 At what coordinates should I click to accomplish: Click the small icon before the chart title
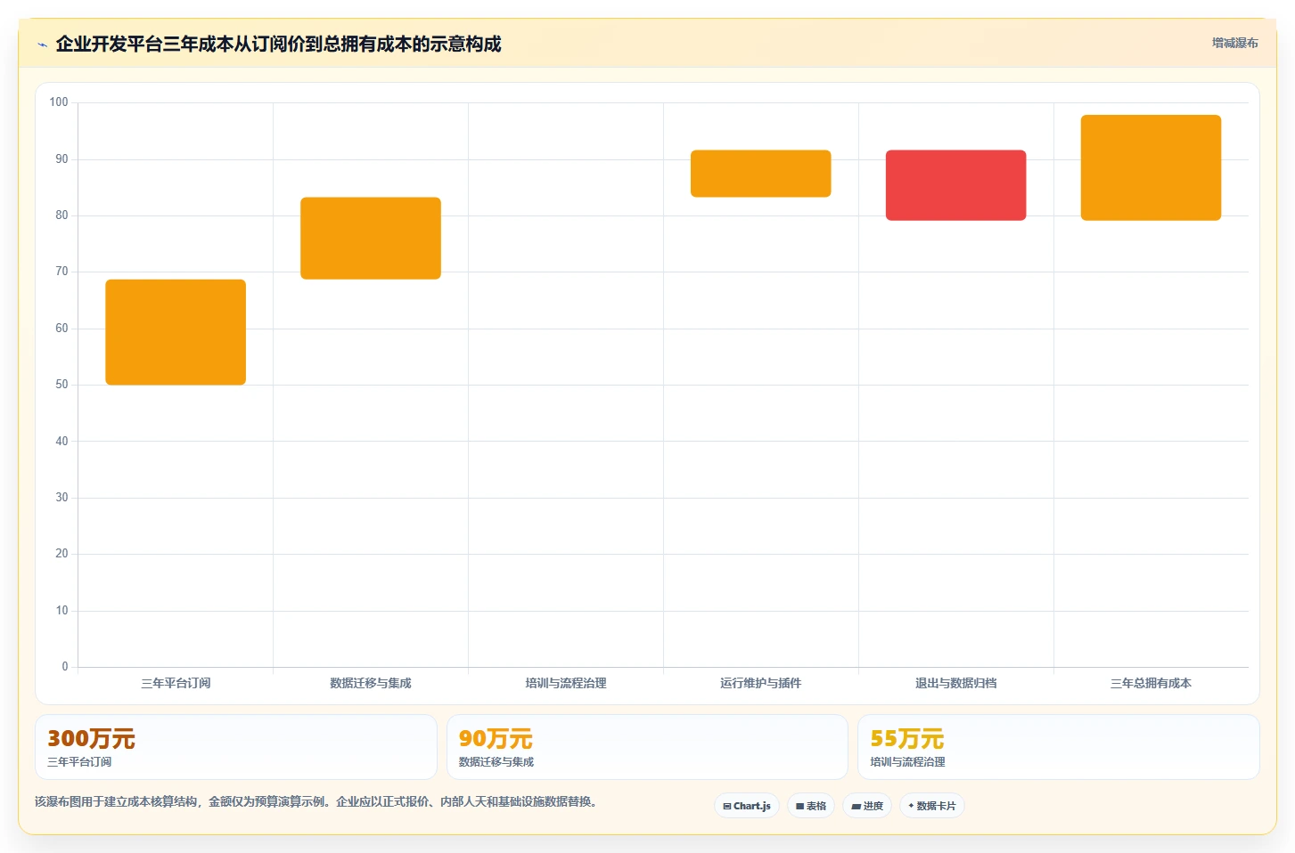(x=42, y=45)
